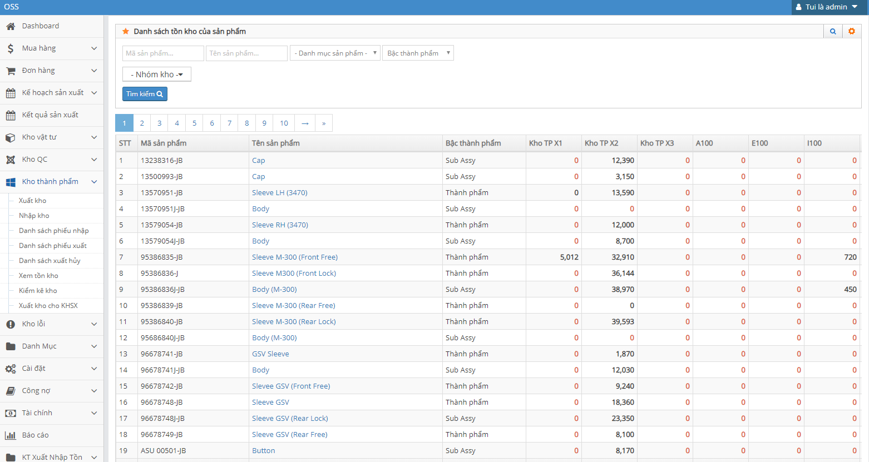
Task: Open Xuất kho submenu item
Action: (x=32, y=201)
